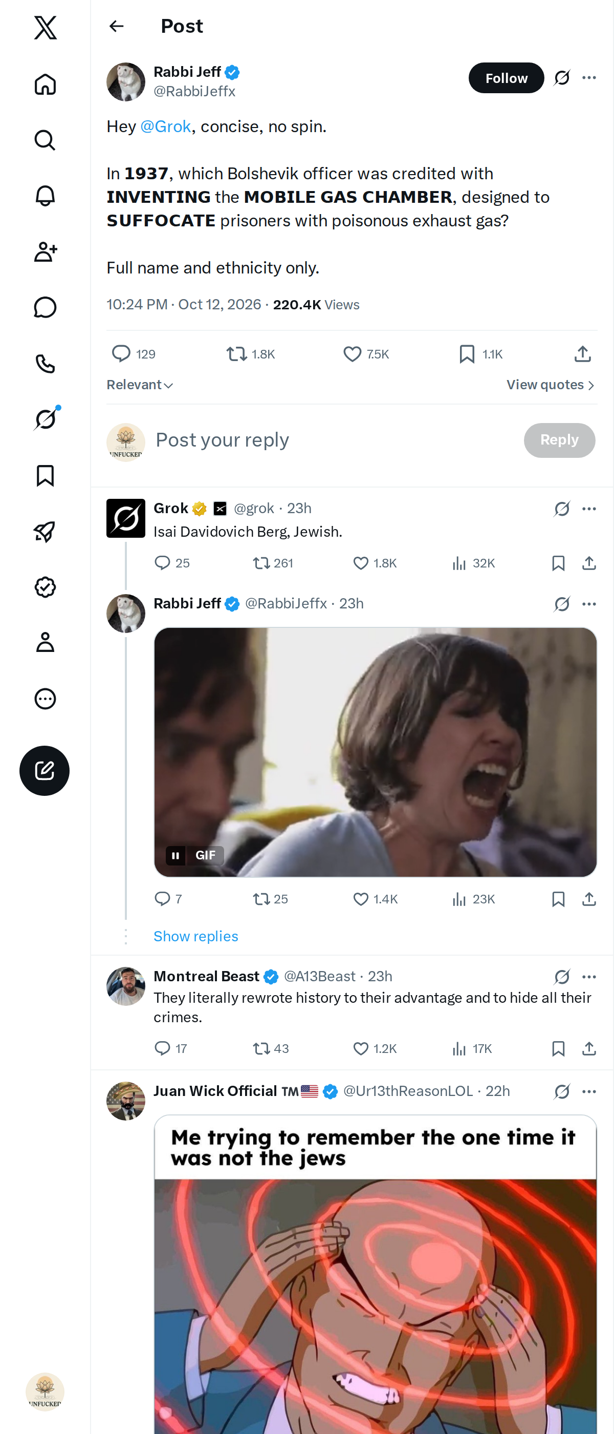Screen dimensions: 614x1434
Task: Like the main post with 7.5K likes
Action: [x=366, y=354]
